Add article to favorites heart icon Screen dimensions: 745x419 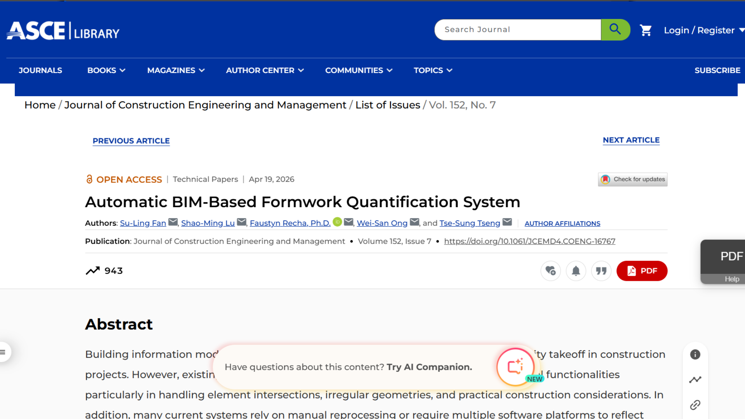(x=551, y=271)
